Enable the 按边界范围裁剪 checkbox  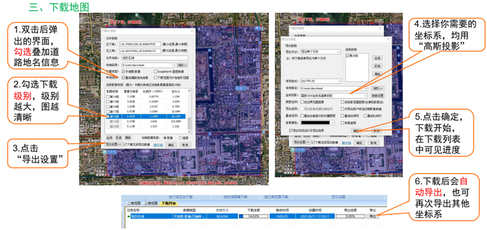click(302, 102)
